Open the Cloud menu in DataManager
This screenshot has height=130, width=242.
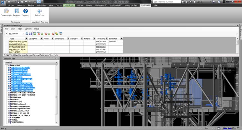(37, 29)
